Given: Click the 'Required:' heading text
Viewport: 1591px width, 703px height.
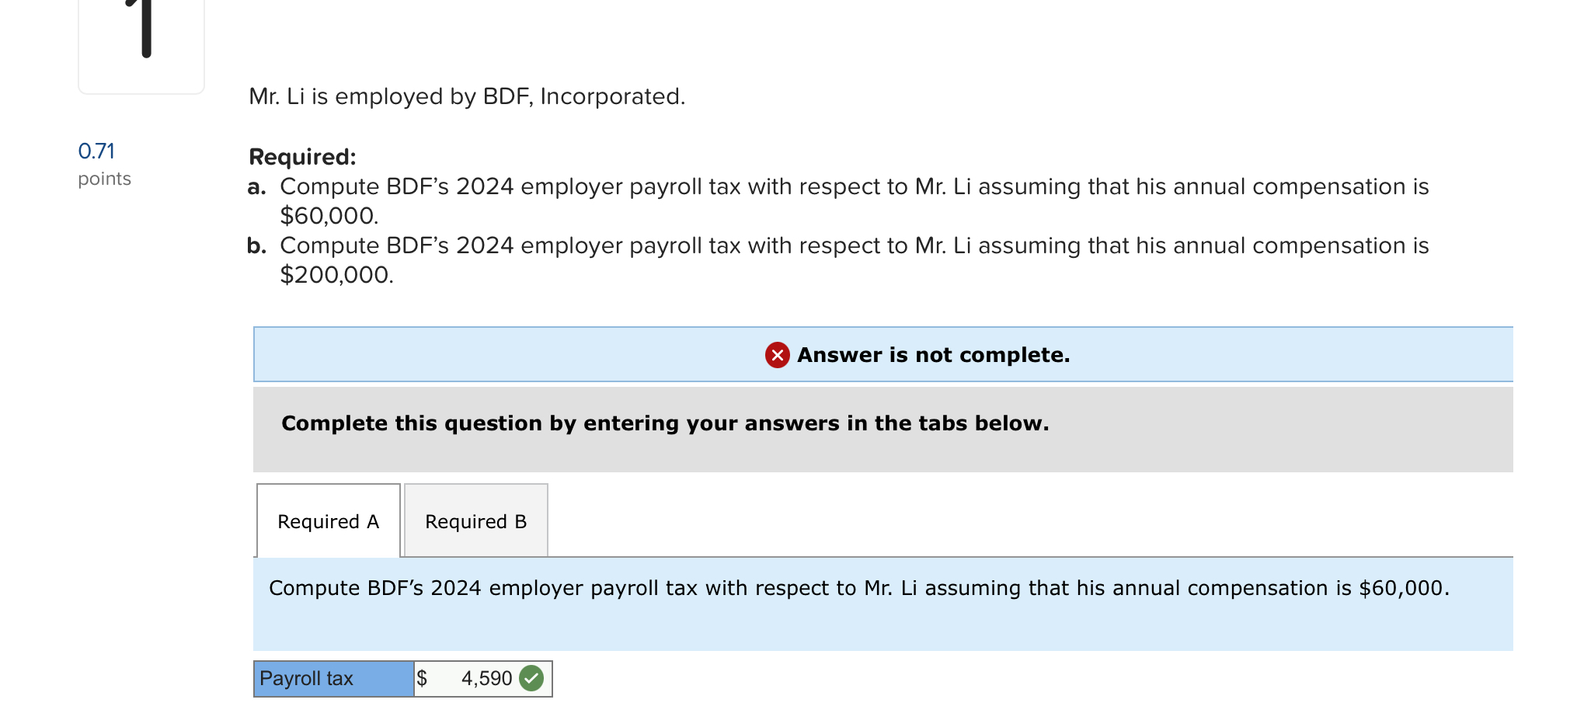Looking at the screenshot, I should (x=301, y=156).
